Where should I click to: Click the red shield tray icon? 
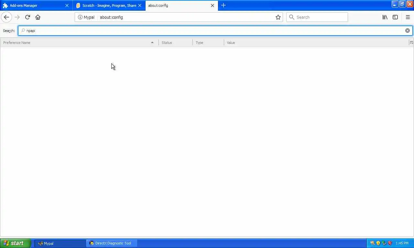coord(390,243)
